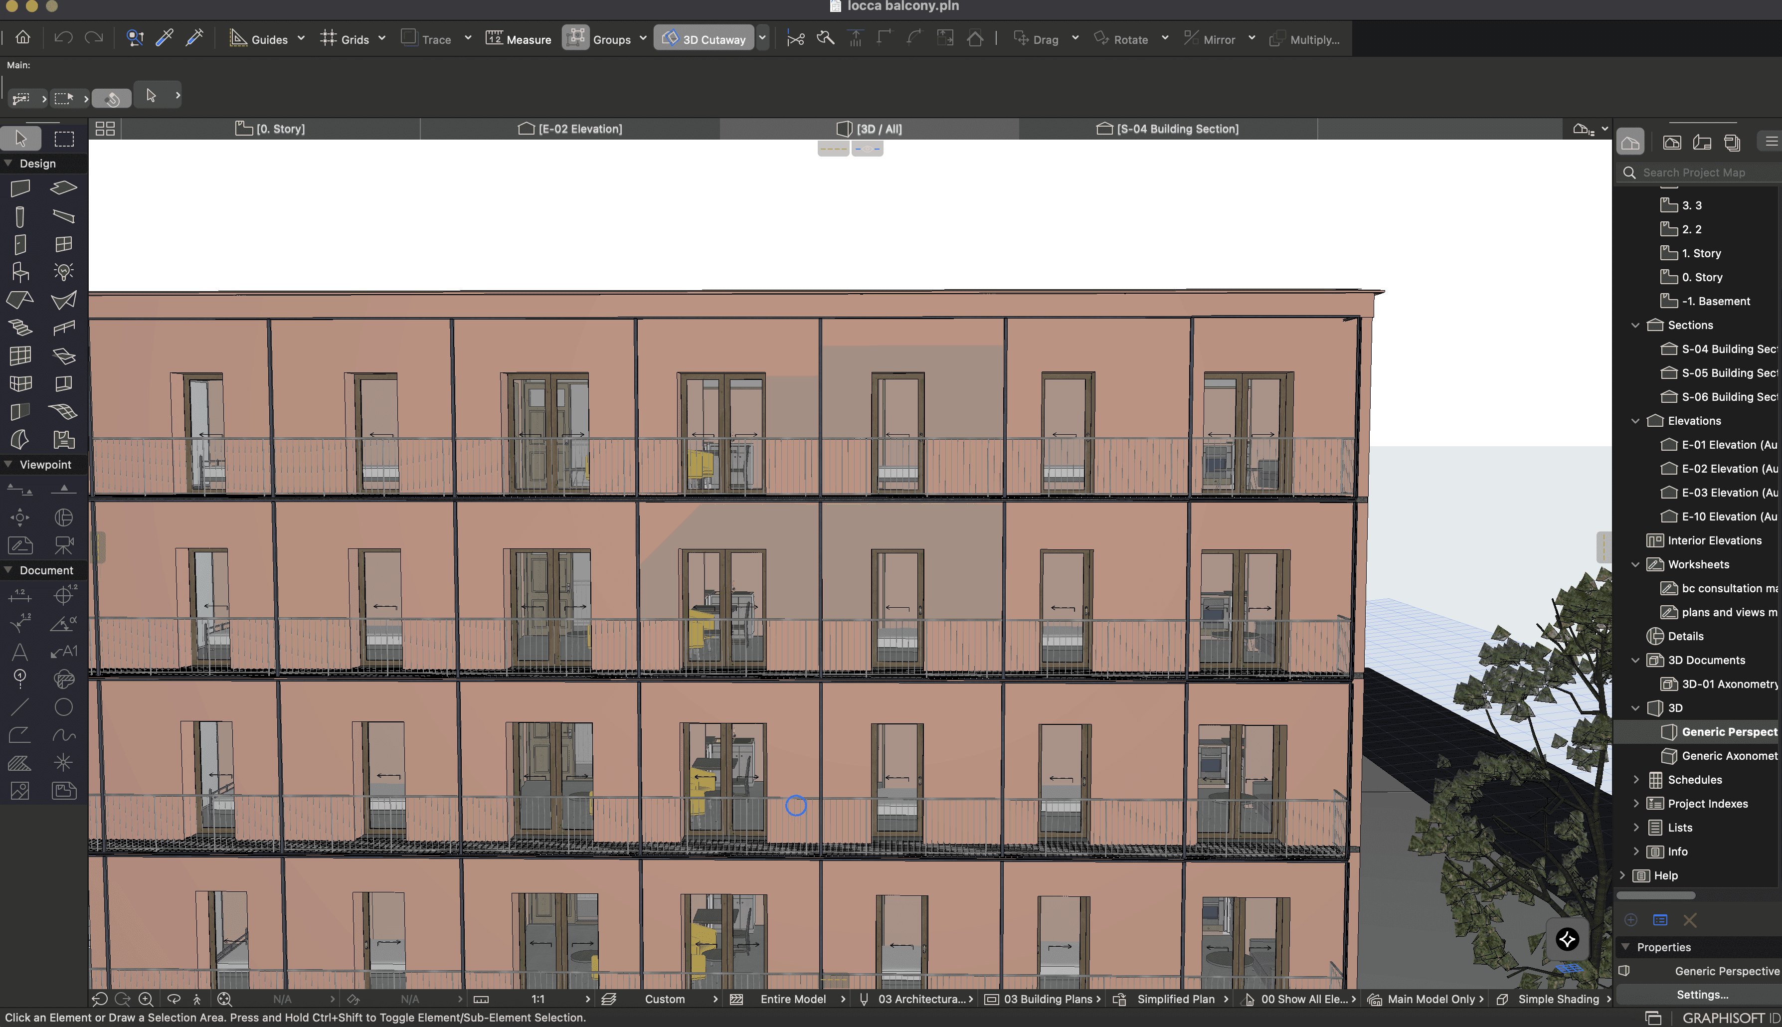The image size is (1782, 1027).
Task: Select the Text tool icon
Action: (x=20, y=651)
